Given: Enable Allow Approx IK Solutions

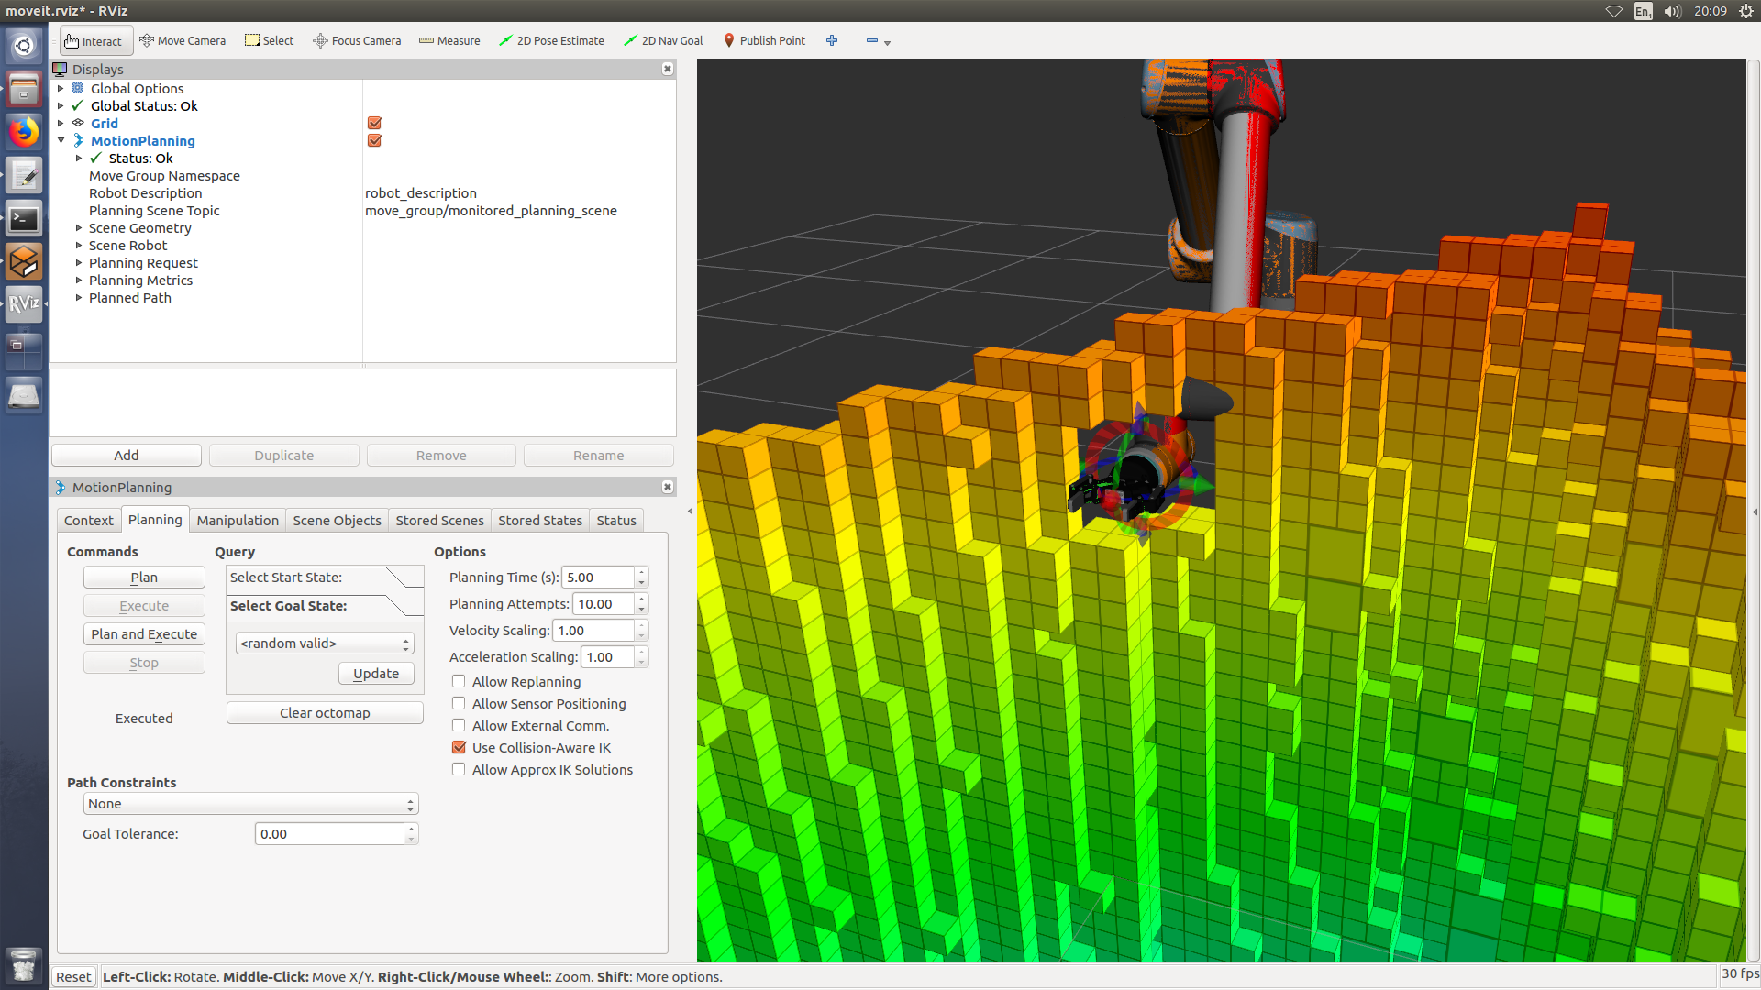Looking at the screenshot, I should tap(459, 769).
